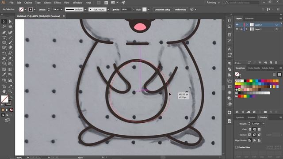Select the Type tool
Viewport: 283px width, 159px height.
pyautogui.click(x=4, y=38)
